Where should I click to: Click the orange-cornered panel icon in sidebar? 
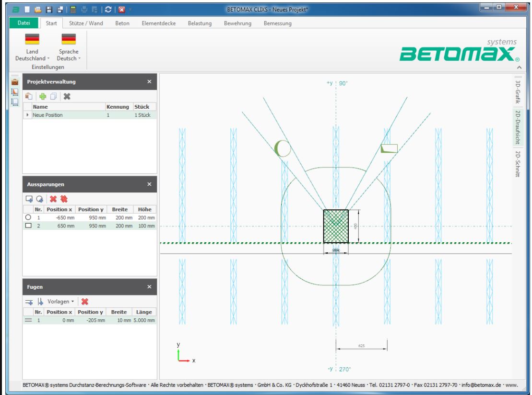tap(15, 92)
